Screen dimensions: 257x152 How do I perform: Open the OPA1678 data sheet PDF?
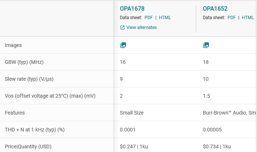149,18
